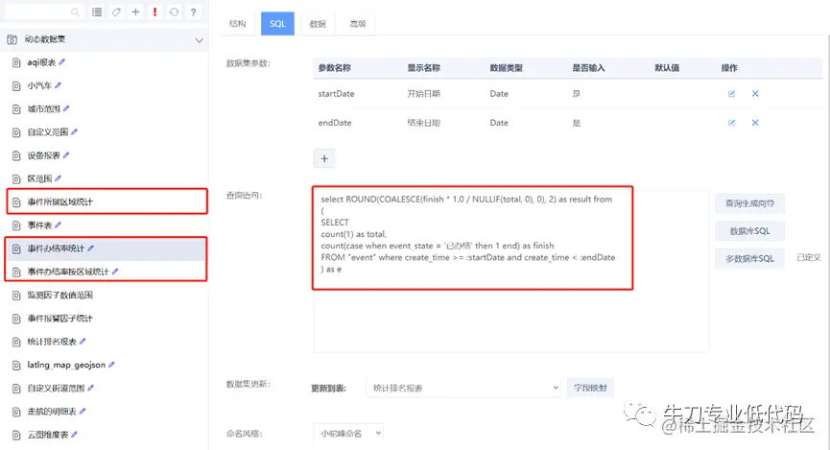Collapse the 动态数据集 group chevron
The width and height of the screenshot is (830, 450).
point(199,39)
